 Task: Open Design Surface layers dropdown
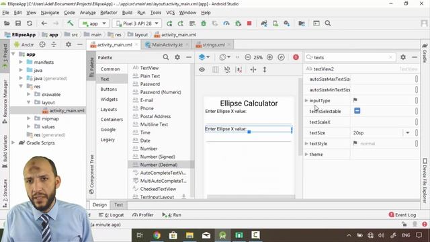coord(204,57)
